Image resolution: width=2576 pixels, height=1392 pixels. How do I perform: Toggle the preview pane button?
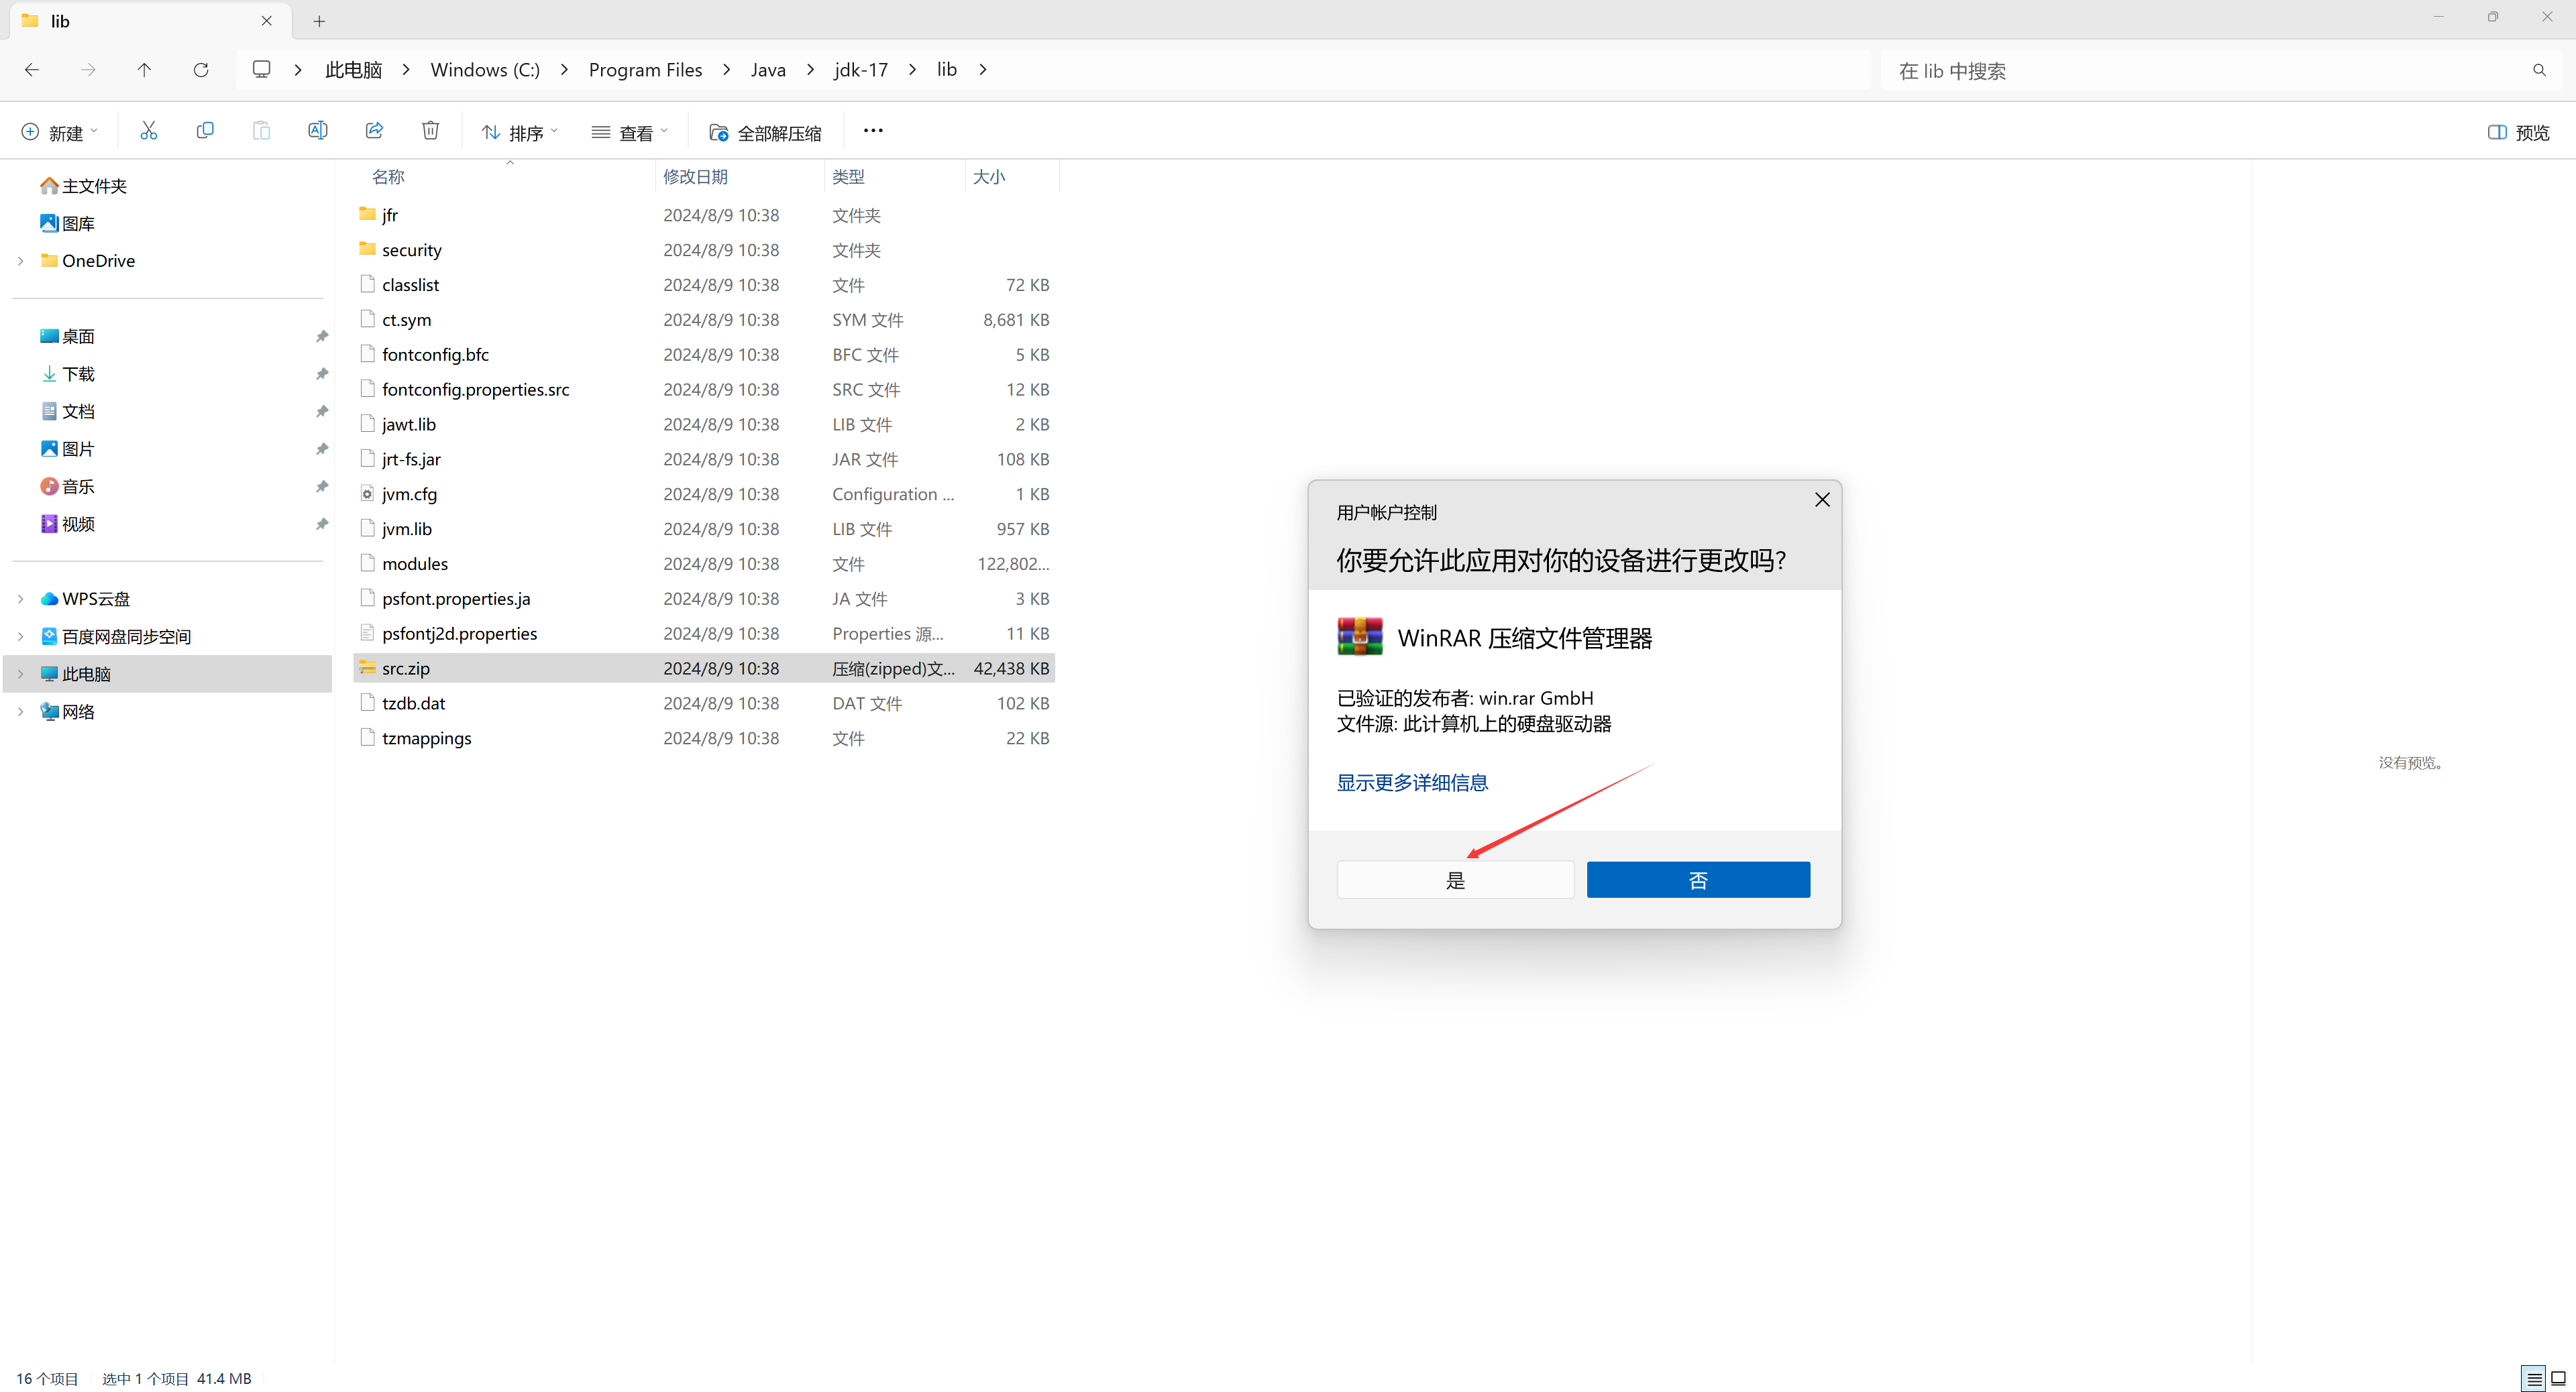2518,132
